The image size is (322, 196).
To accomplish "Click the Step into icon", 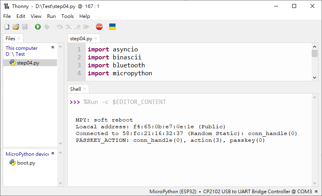I will (x=69, y=27).
